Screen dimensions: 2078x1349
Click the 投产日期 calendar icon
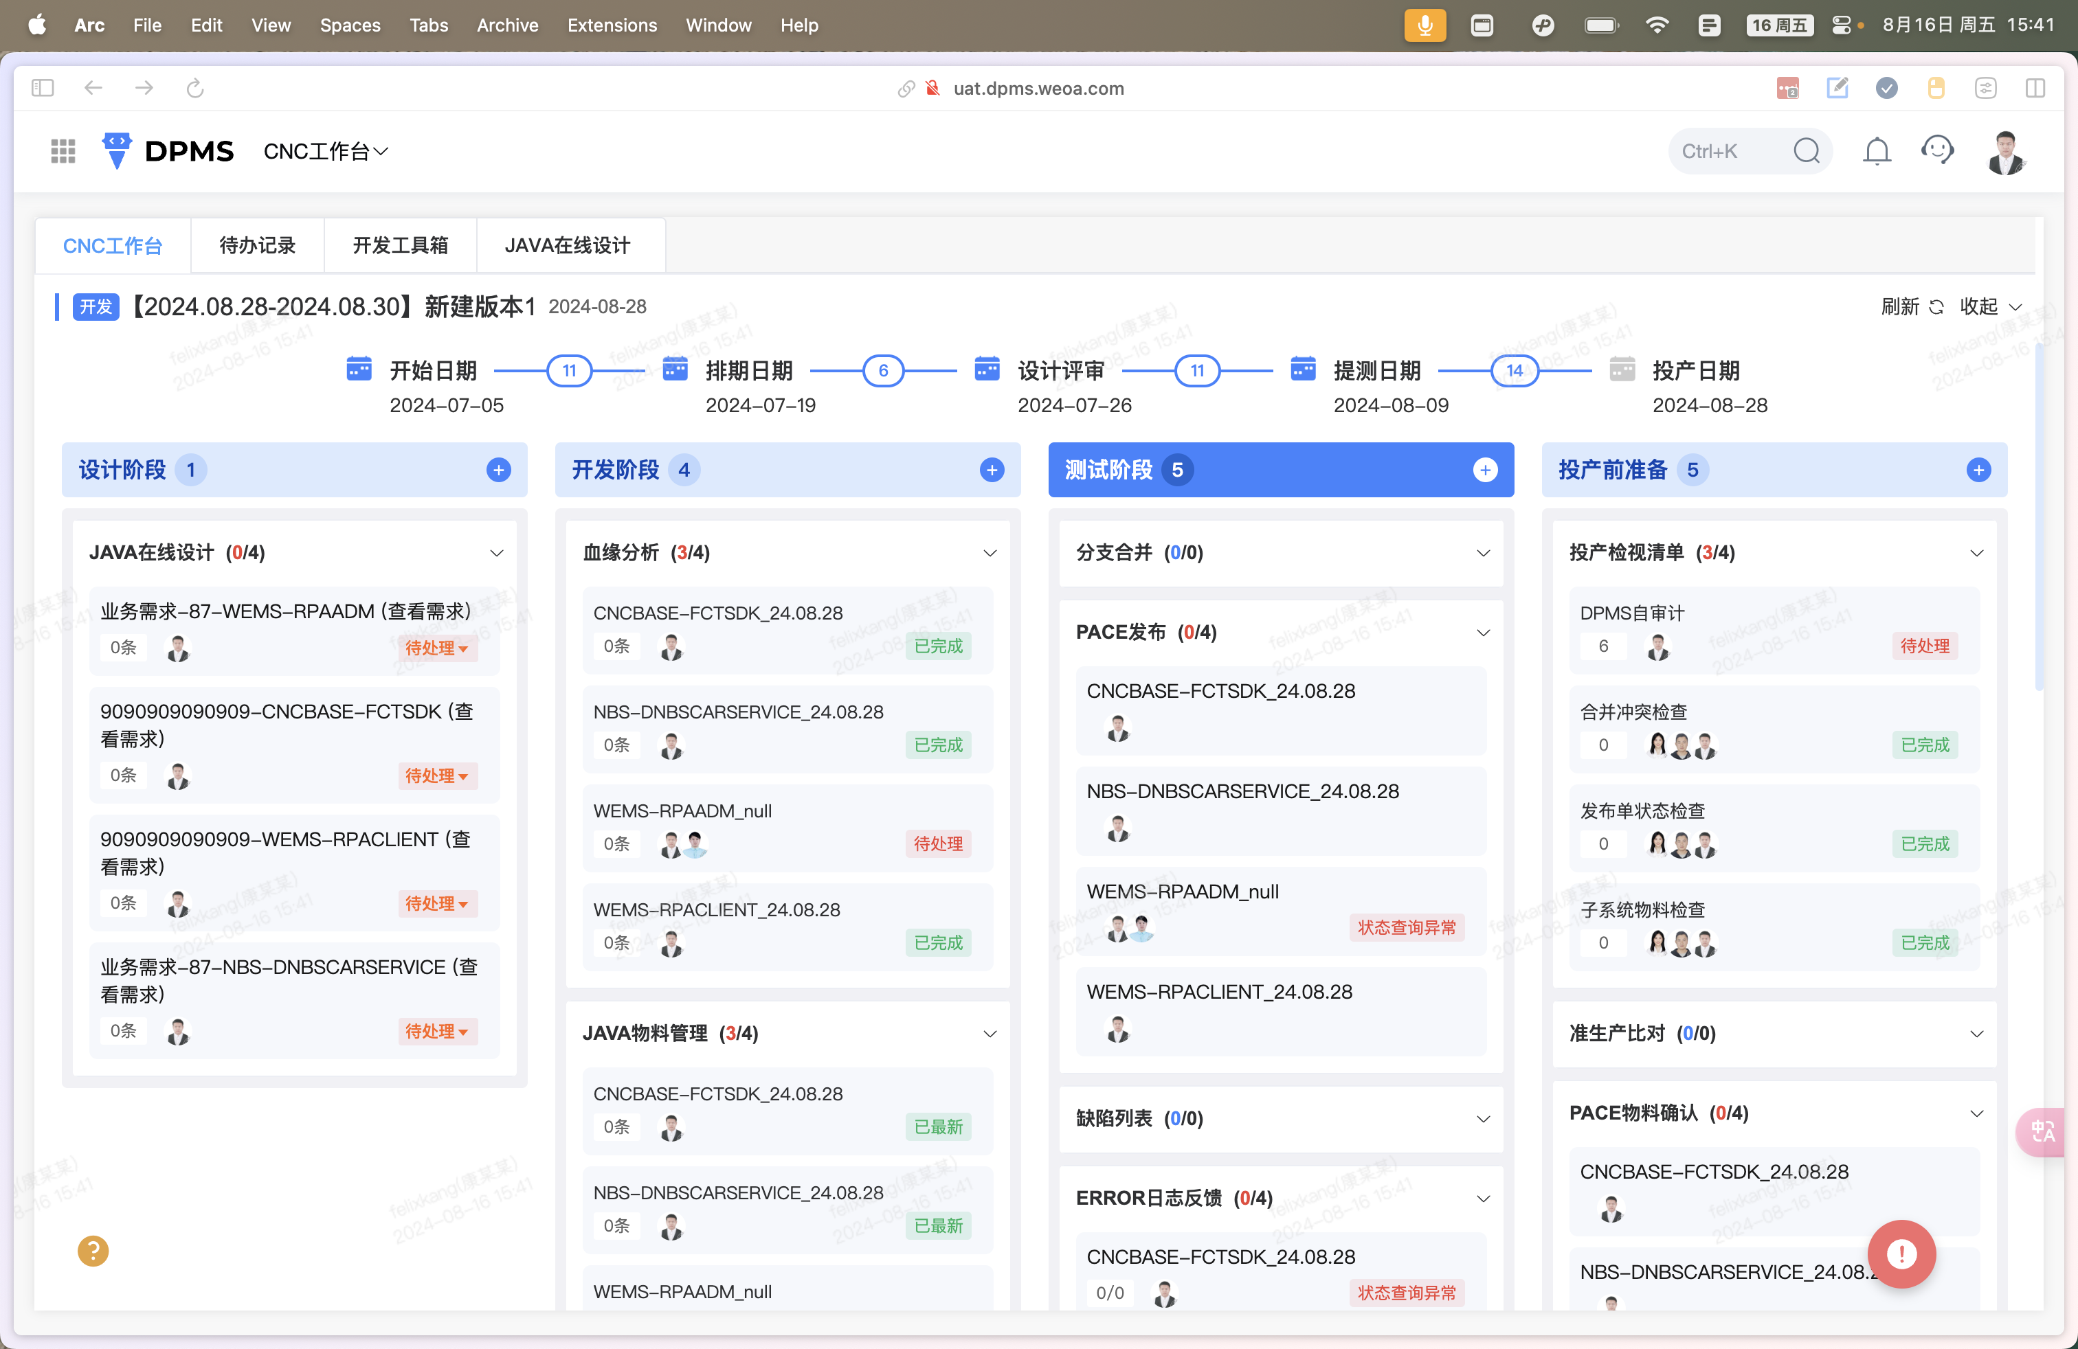(x=1621, y=368)
